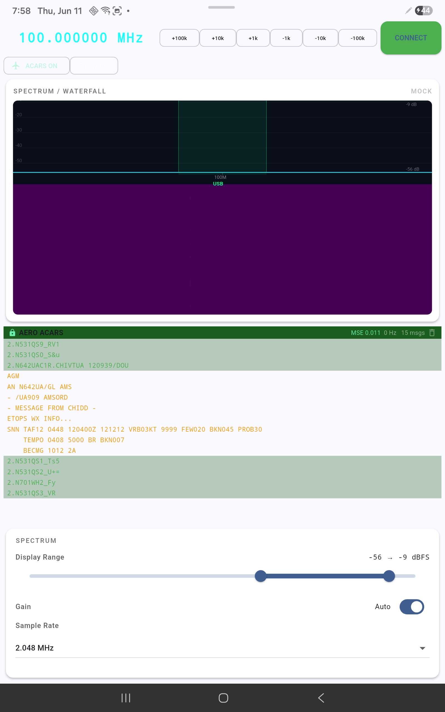The height and width of the screenshot is (712, 445).
Task: Open the Sample Rate dropdown arrow
Action: pos(422,648)
